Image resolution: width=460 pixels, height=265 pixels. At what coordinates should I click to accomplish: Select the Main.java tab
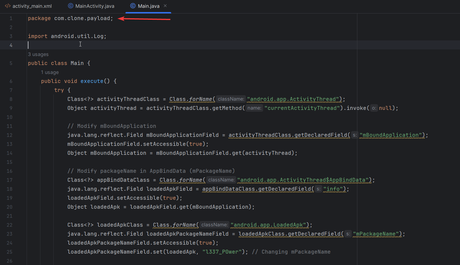tap(148, 6)
